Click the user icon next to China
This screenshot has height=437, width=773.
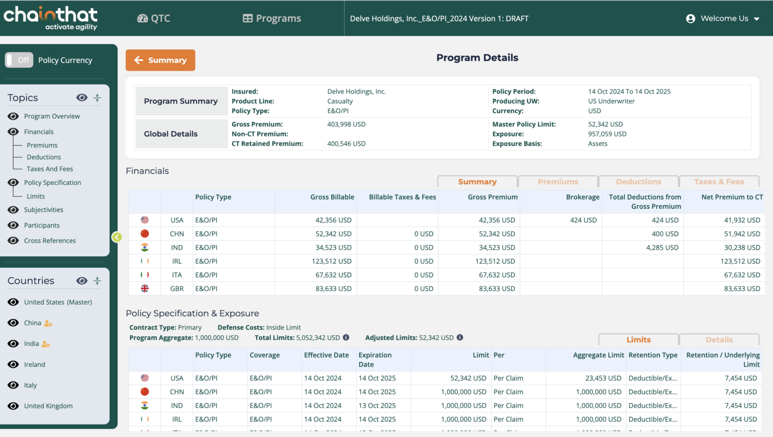(x=48, y=323)
